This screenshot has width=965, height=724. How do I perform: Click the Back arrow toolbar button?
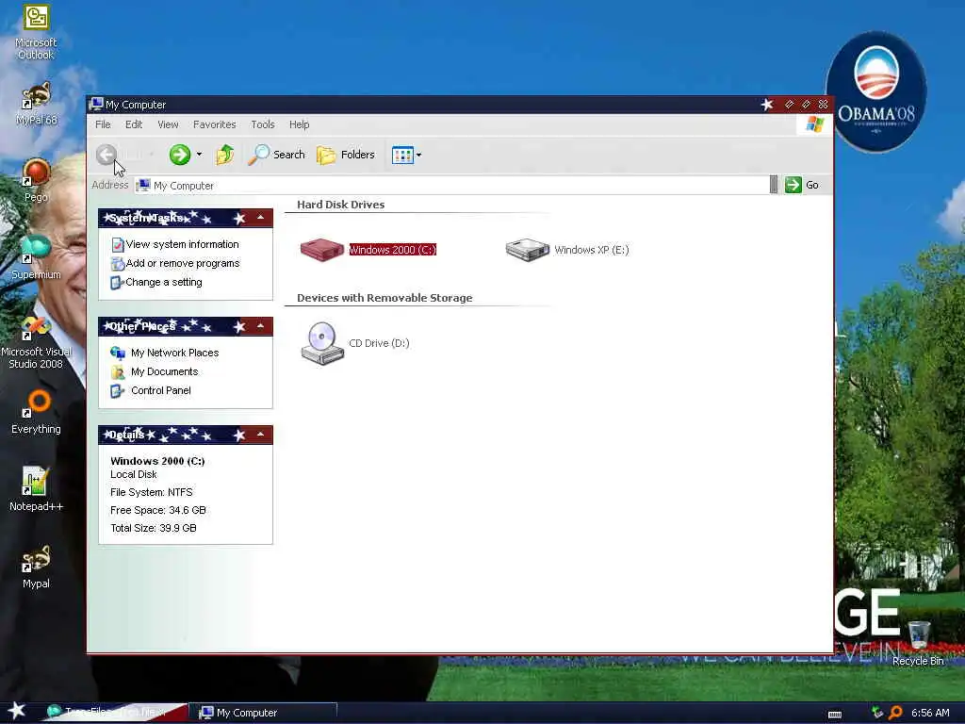pyautogui.click(x=106, y=155)
